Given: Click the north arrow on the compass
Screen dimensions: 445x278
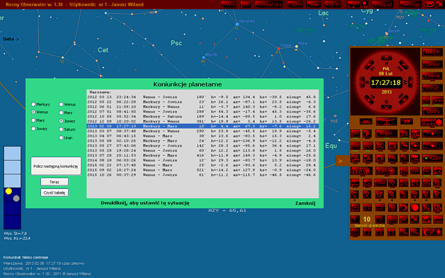Looking at the screenshot, I should tap(387, 58).
